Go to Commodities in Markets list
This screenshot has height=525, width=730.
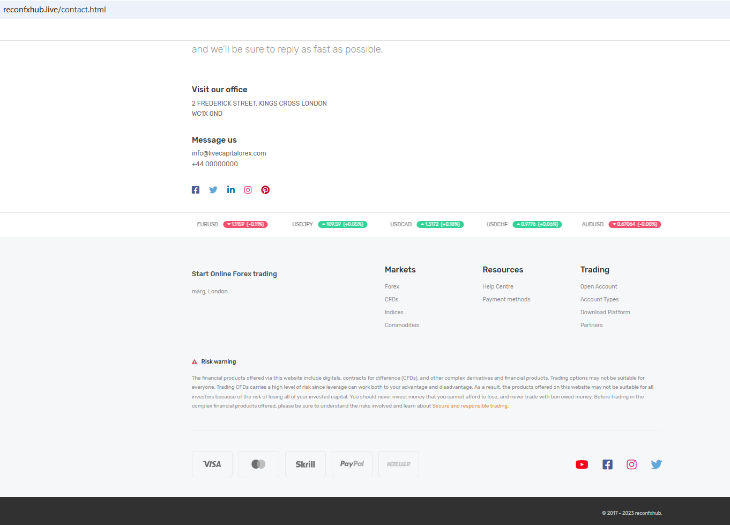pyautogui.click(x=401, y=326)
